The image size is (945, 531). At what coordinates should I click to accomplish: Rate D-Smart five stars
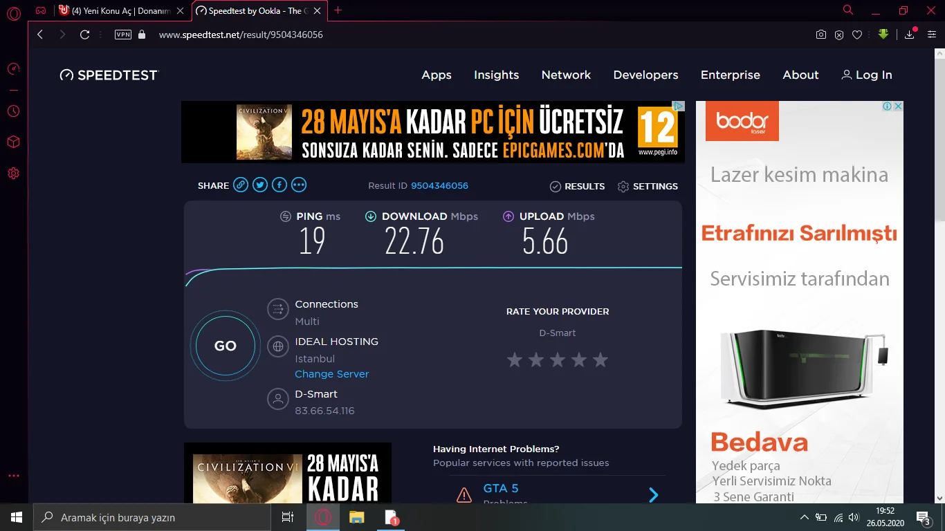point(600,360)
